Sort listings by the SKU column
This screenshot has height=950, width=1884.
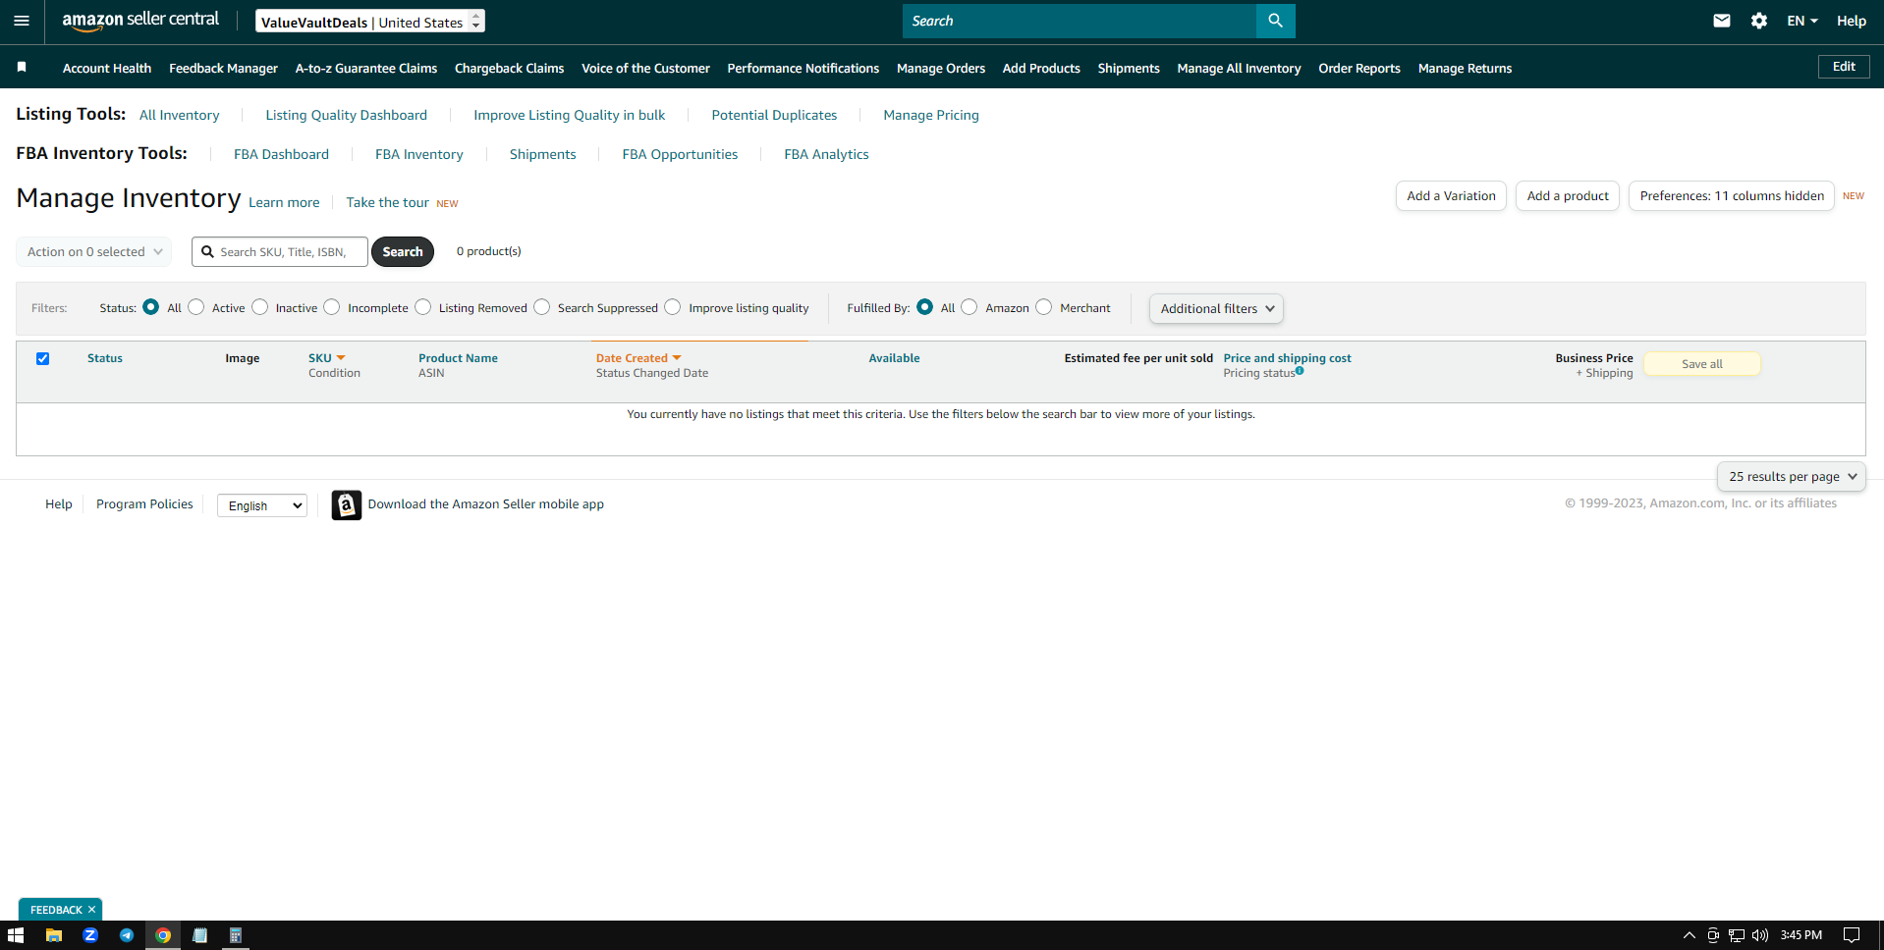[326, 358]
